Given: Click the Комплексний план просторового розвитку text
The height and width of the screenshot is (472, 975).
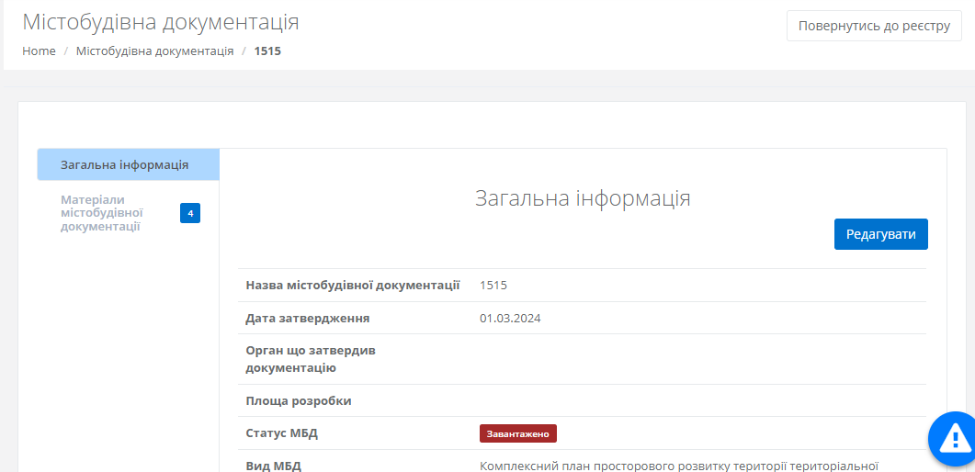Looking at the screenshot, I should pos(680,466).
